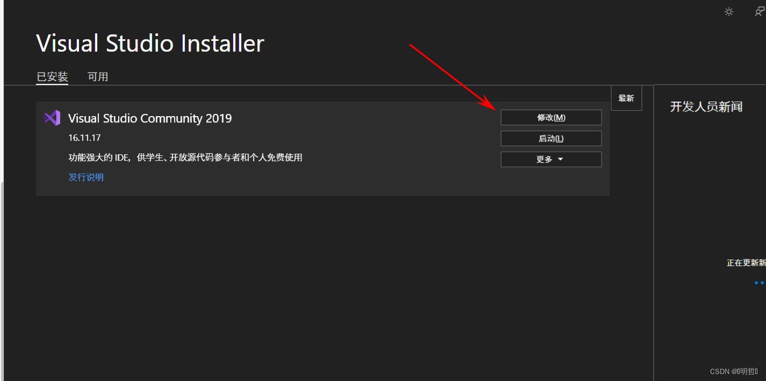Image resolution: width=766 pixels, height=381 pixels.
Task: Expand the 更多 dropdown menu
Action: click(551, 160)
